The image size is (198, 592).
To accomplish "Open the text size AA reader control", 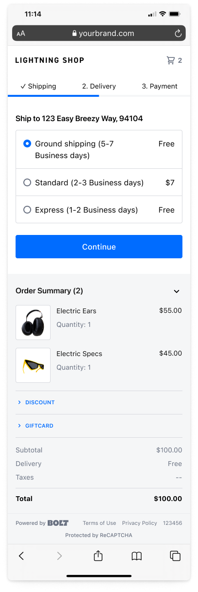I will coord(20,34).
